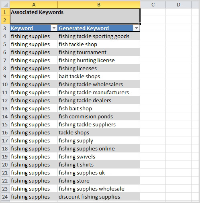Click the Associated Keywords title cell

click(75, 16)
